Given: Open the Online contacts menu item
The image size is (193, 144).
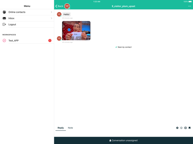Looking at the screenshot, I should click(27, 12).
